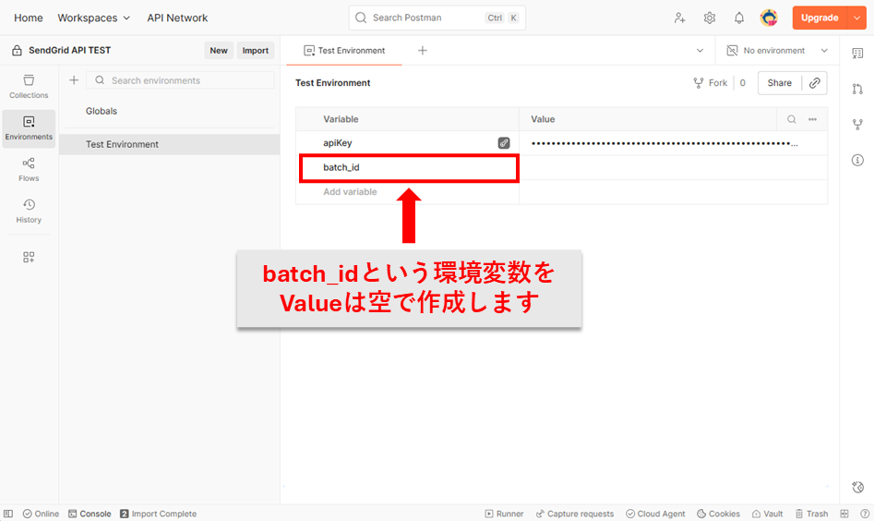The width and height of the screenshot is (874, 521).
Task: Click the invite collaborators icon
Action: [679, 18]
